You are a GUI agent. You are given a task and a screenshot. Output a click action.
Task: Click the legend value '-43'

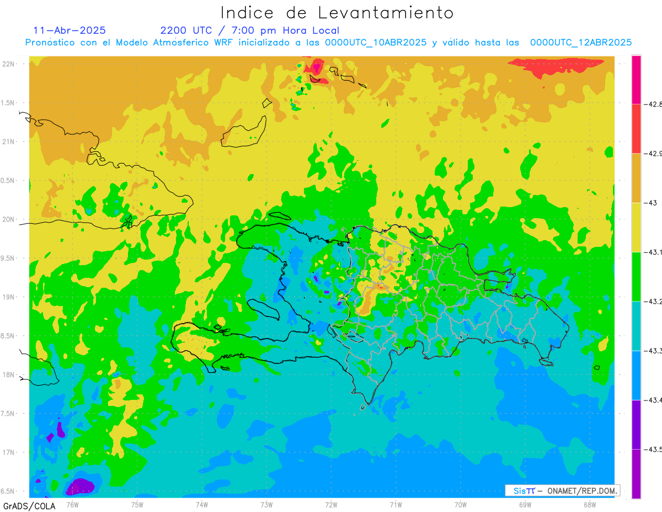point(650,203)
